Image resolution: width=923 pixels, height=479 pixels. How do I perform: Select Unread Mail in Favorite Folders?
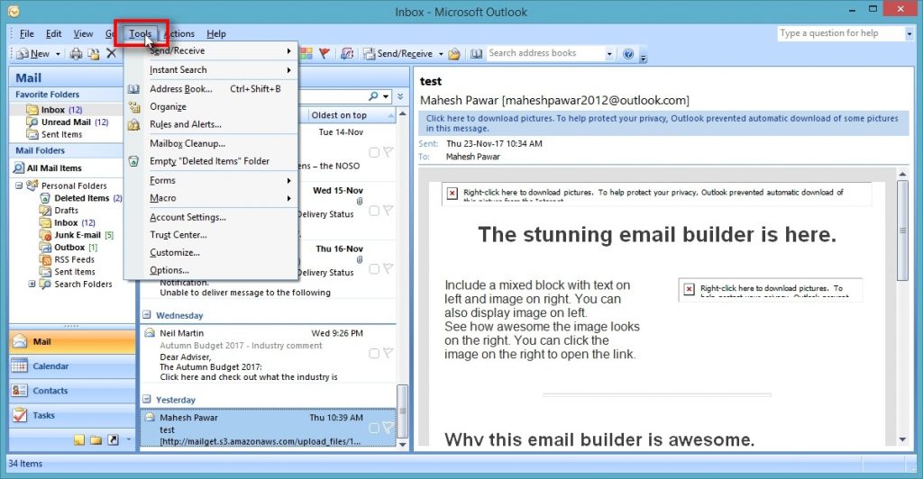coord(68,122)
